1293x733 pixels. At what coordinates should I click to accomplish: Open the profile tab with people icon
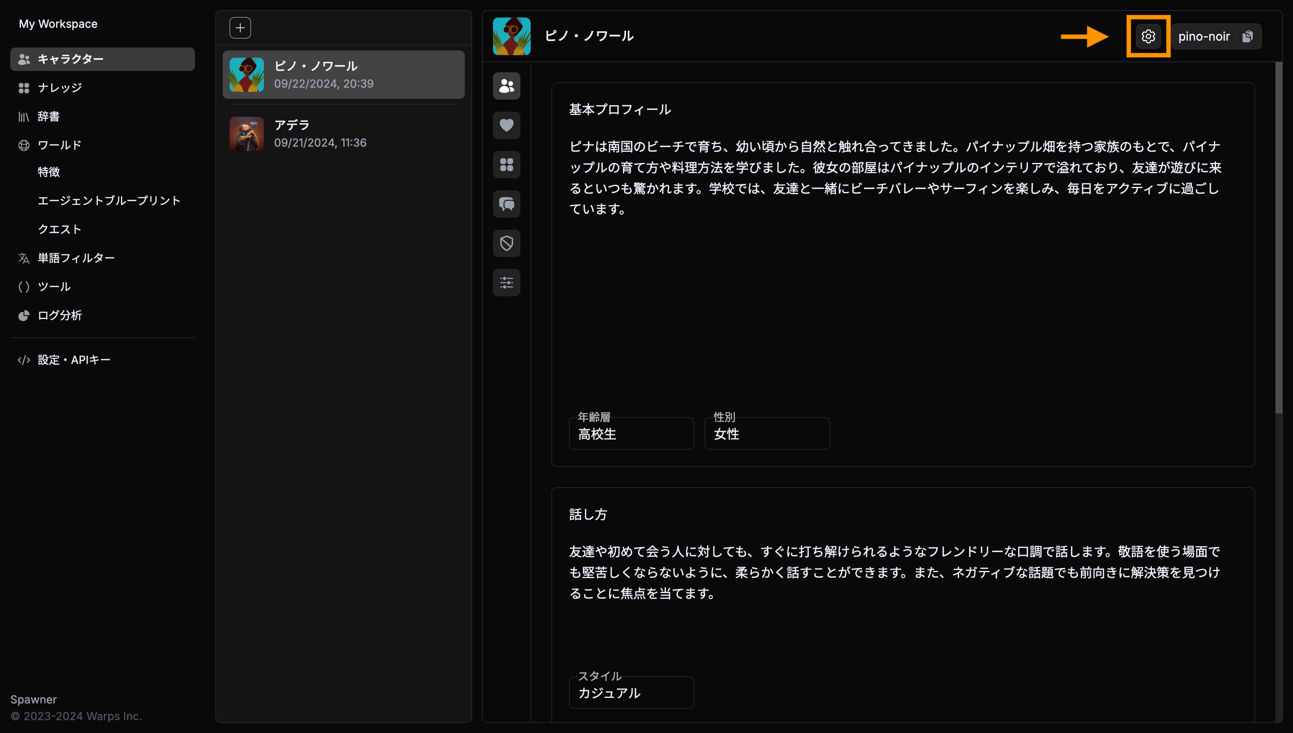tap(506, 86)
